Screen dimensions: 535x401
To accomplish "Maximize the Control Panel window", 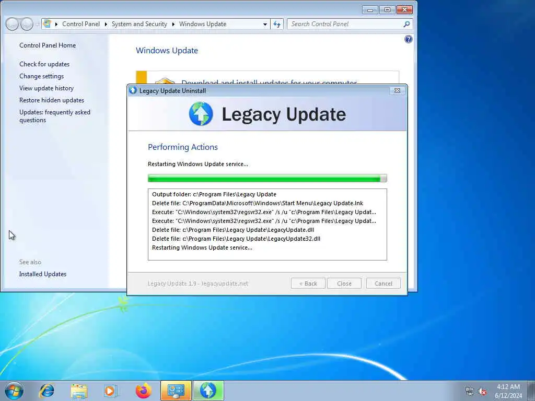I will [x=387, y=9].
